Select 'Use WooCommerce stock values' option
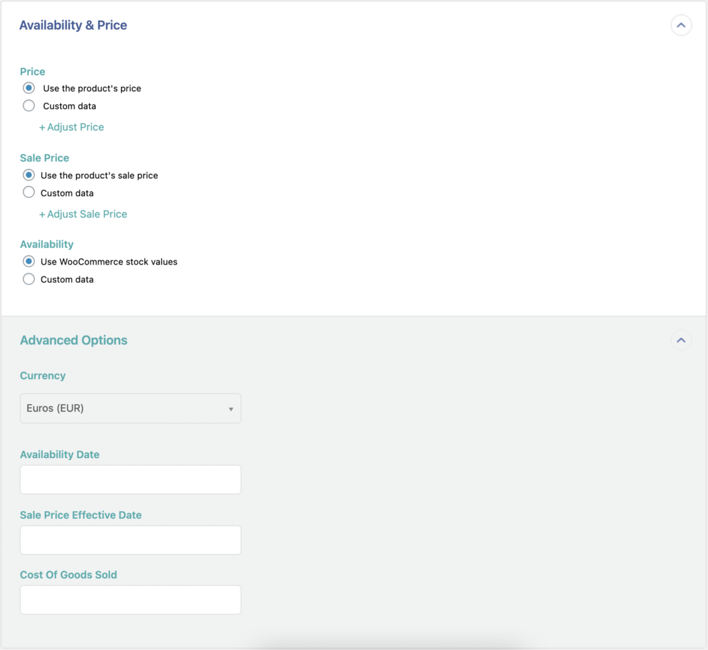 (28, 261)
